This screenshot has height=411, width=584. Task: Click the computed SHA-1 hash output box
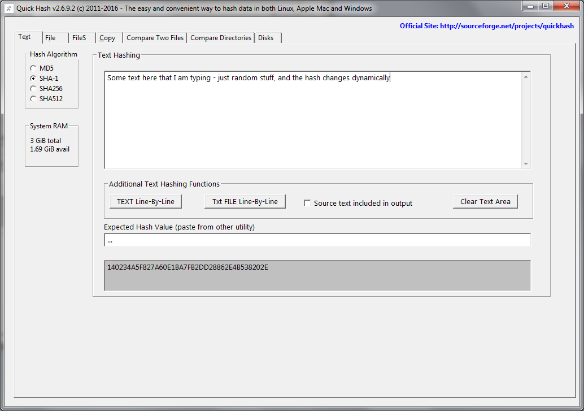point(317,275)
